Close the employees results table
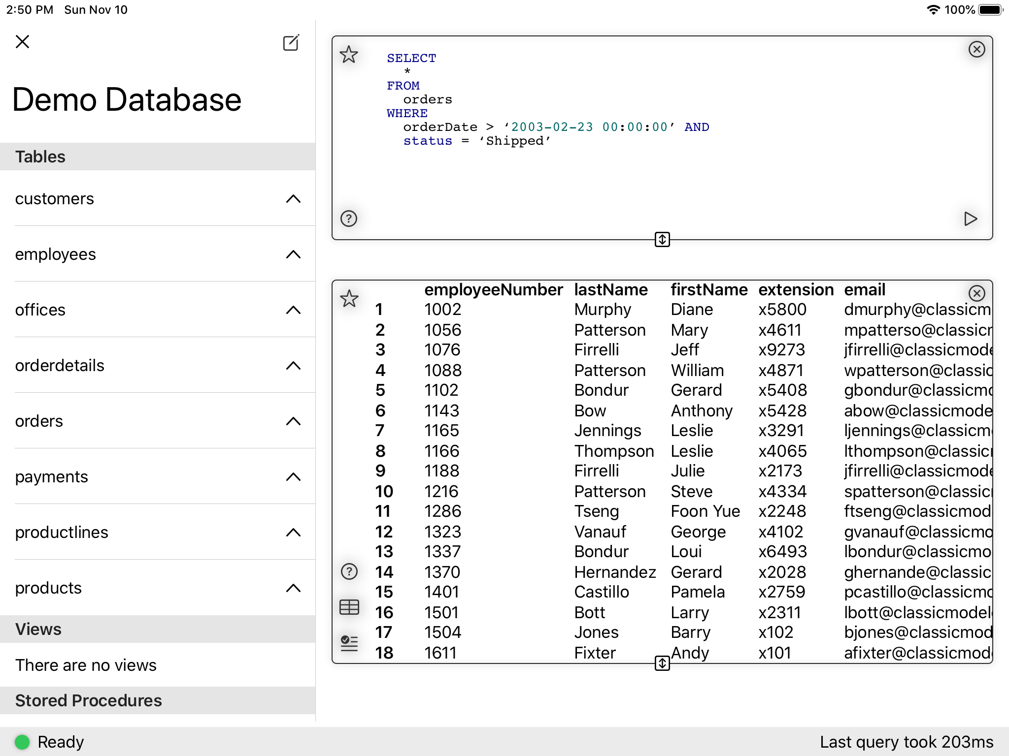This screenshot has height=756, width=1009. tap(976, 293)
